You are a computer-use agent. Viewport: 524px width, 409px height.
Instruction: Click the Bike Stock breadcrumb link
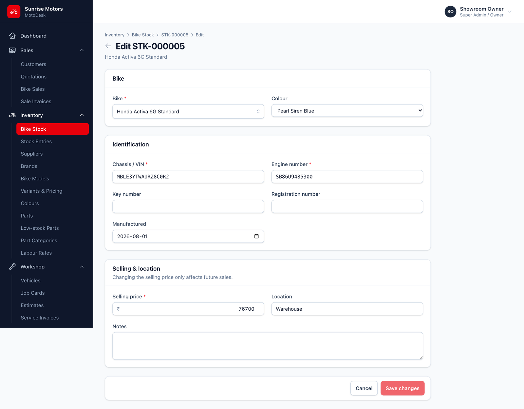[x=143, y=35]
